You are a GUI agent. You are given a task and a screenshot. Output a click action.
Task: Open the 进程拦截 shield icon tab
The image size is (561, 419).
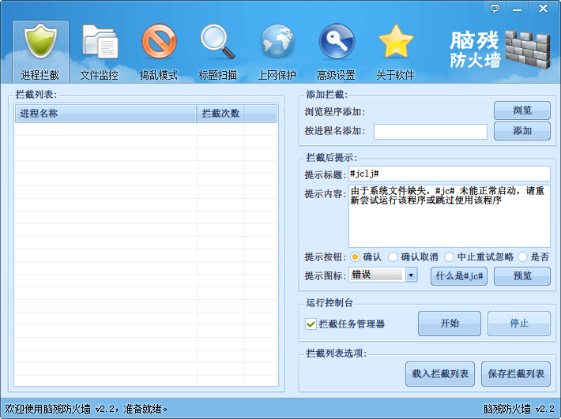40,52
